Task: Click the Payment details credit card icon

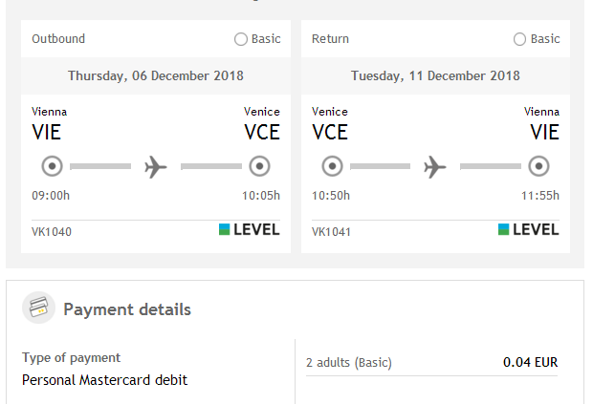Action: [38, 308]
